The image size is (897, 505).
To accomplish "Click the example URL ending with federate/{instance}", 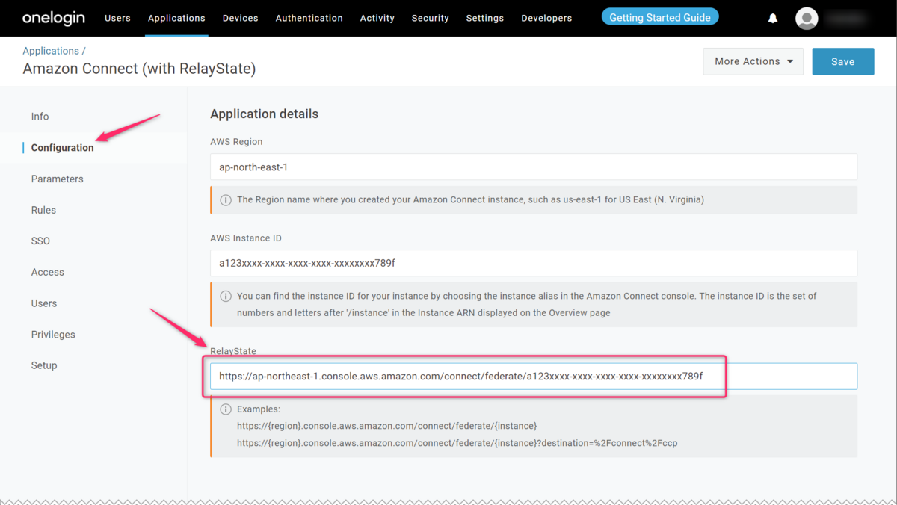I will click(386, 426).
